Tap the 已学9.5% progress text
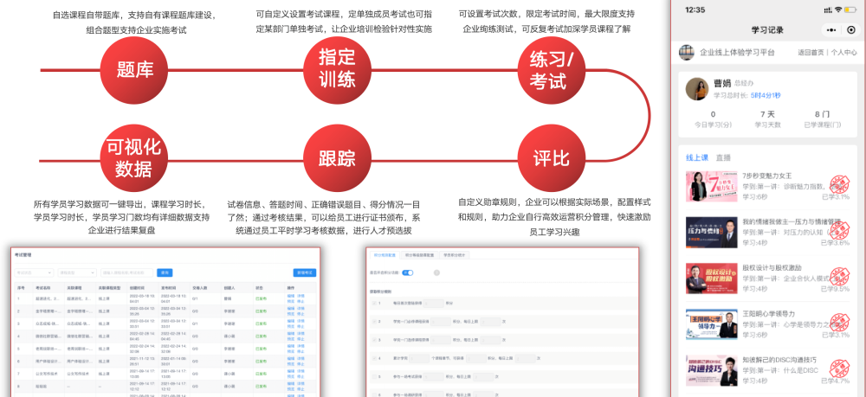The height and width of the screenshot is (397, 866). (x=835, y=288)
